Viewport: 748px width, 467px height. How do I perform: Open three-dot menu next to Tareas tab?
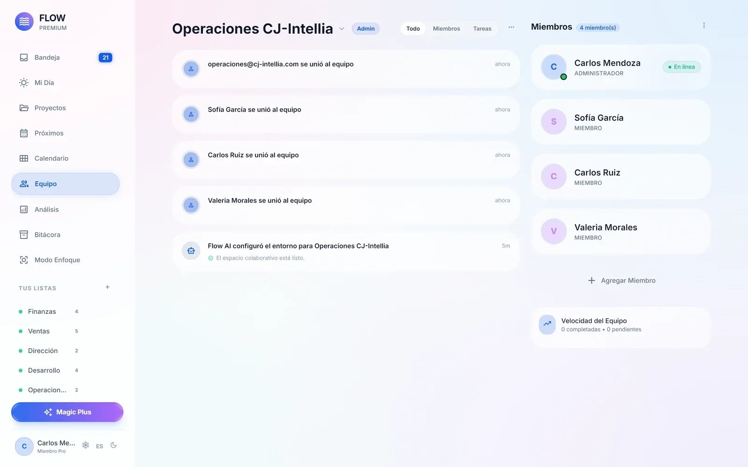(511, 27)
